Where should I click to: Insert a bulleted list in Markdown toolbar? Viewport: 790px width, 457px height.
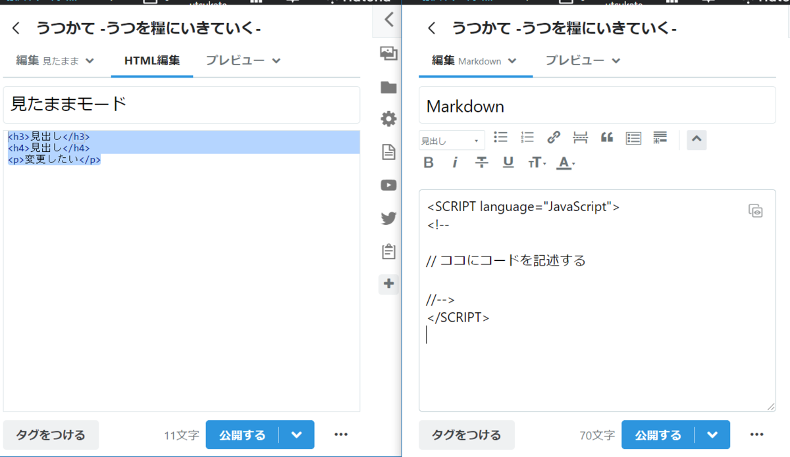point(501,137)
